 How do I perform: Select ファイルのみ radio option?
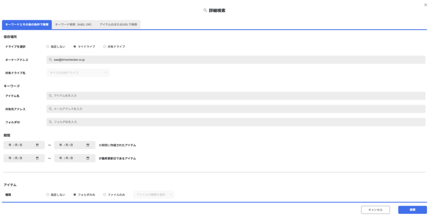(104, 195)
